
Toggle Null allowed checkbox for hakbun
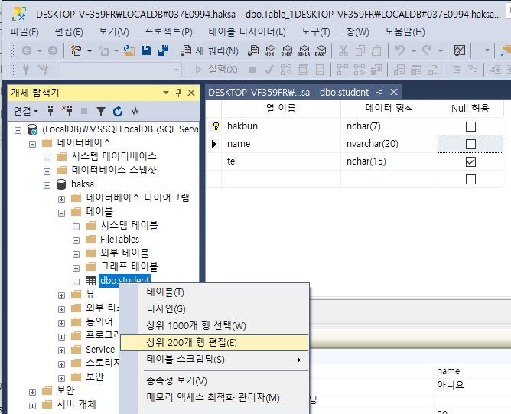470,126
